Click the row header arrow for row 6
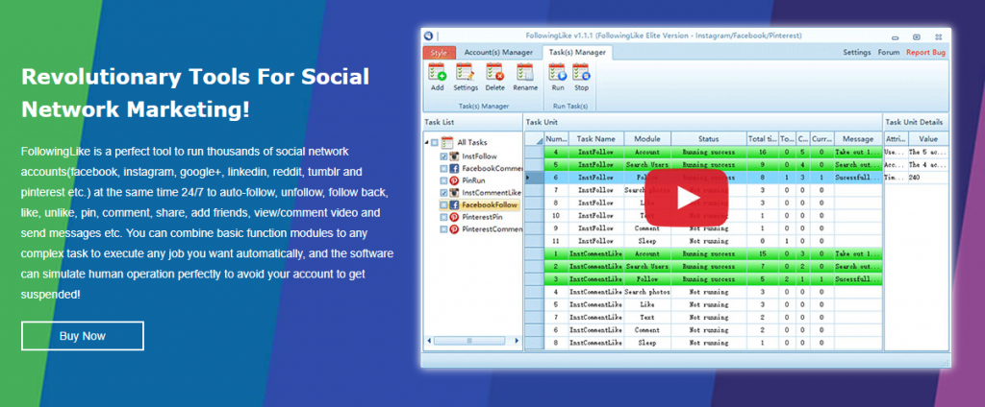The width and height of the screenshot is (985, 407). click(x=535, y=178)
